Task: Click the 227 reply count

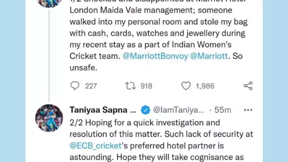Action: coord(91,86)
